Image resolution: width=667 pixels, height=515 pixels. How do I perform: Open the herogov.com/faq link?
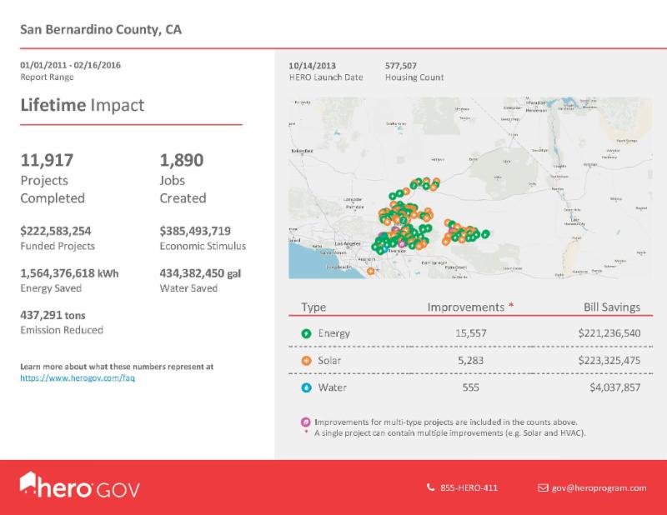pyautogui.click(x=78, y=377)
